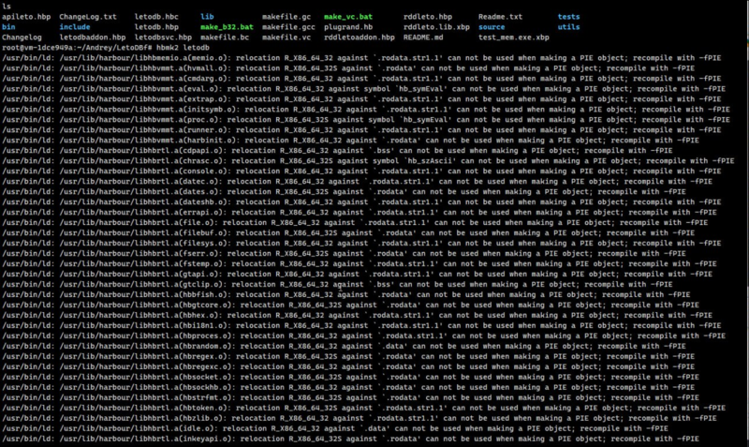
Task: Click makefile.gcc in the listing
Action: coord(288,27)
